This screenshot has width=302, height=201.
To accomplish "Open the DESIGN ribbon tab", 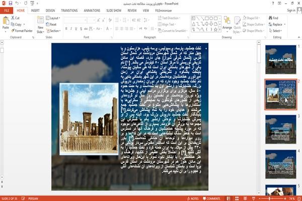I will [50, 11].
